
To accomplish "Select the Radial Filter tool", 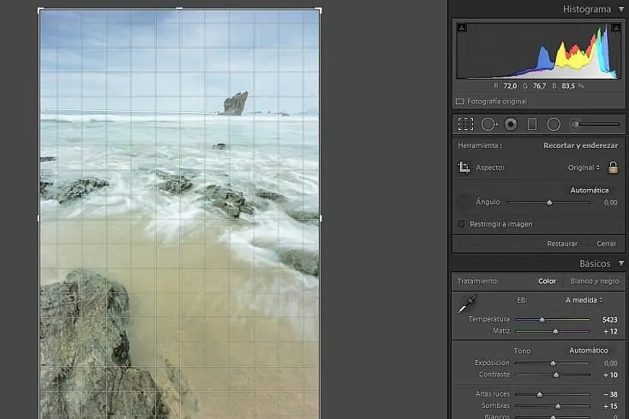I will pyautogui.click(x=554, y=125).
